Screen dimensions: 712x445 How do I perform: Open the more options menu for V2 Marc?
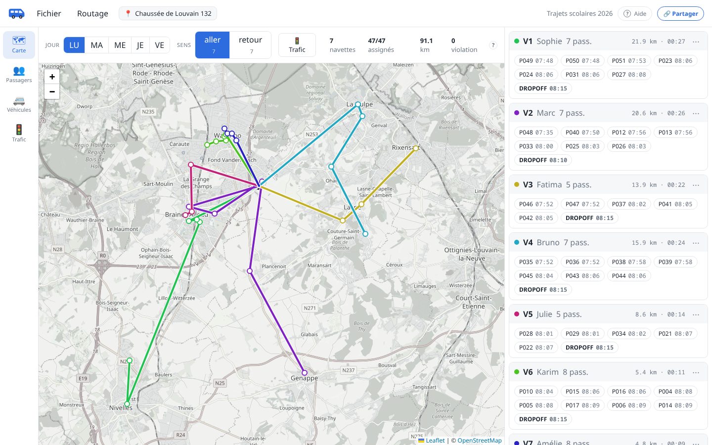click(x=696, y=113)
